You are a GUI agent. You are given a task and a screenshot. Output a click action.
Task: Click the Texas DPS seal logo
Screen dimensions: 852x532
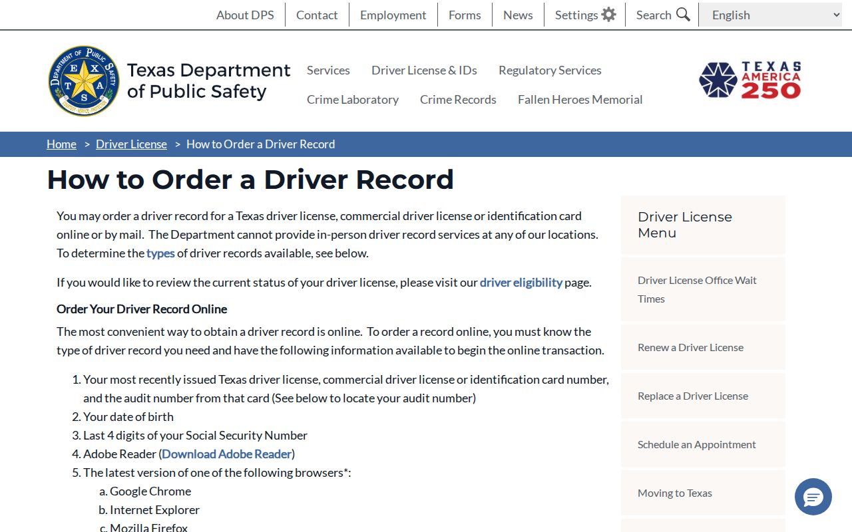point(84,81)
